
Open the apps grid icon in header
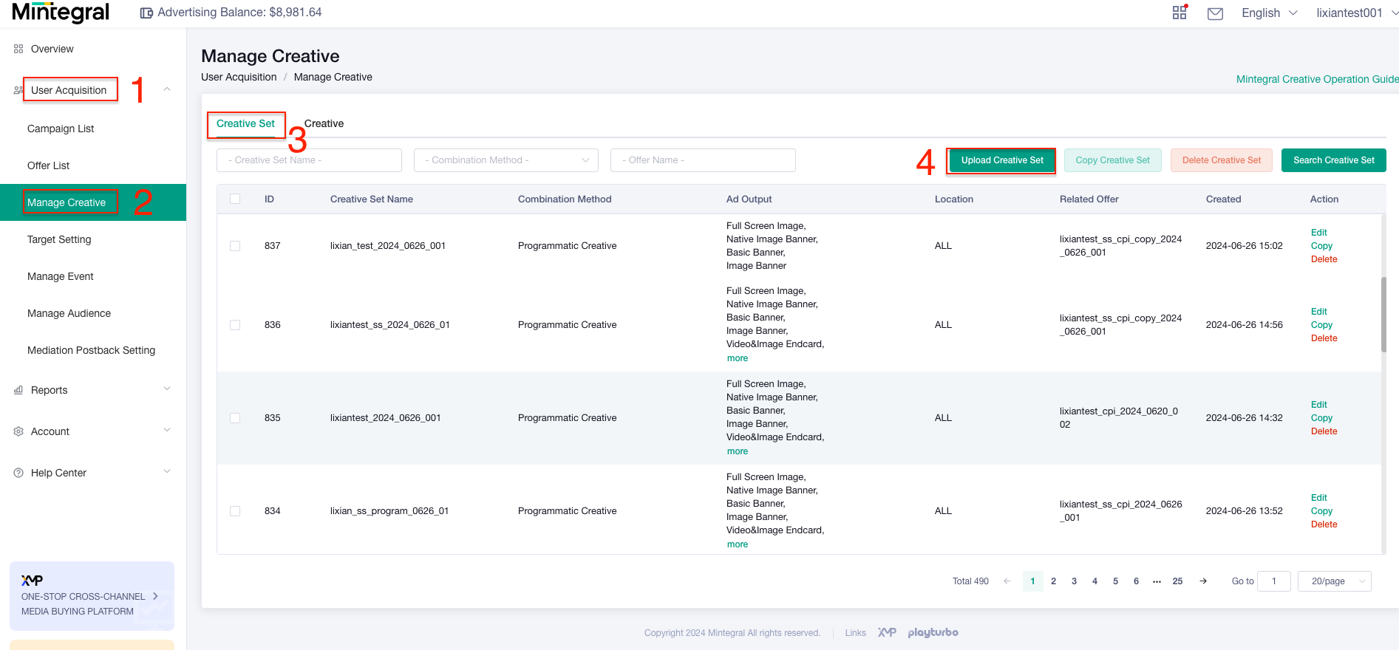click(1180, 13)
